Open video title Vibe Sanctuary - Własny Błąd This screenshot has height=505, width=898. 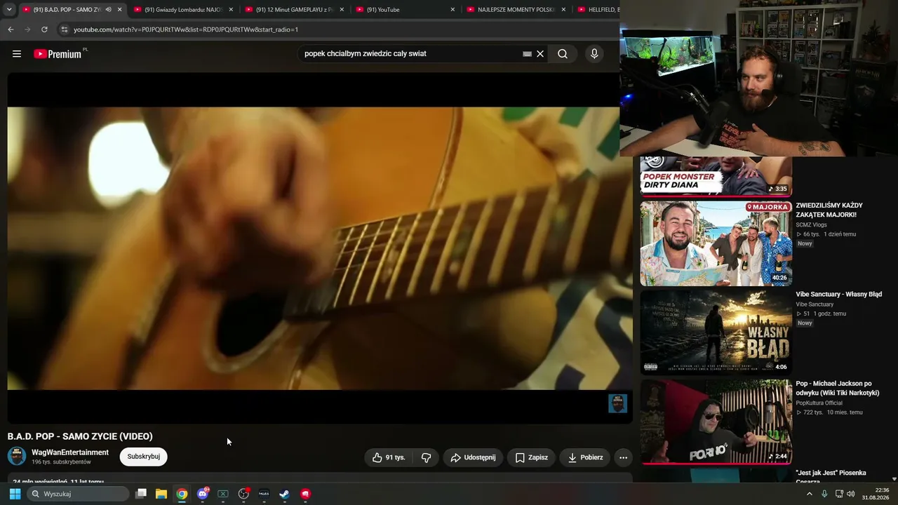[x=839, y=295]
